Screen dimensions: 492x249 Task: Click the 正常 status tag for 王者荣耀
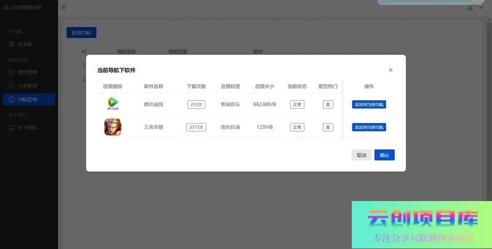click(297, 127)
